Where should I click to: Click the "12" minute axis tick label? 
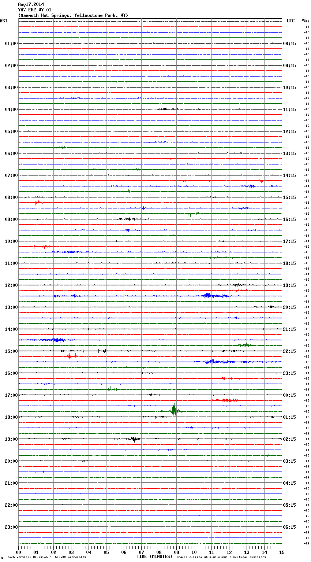coord(229,552)
